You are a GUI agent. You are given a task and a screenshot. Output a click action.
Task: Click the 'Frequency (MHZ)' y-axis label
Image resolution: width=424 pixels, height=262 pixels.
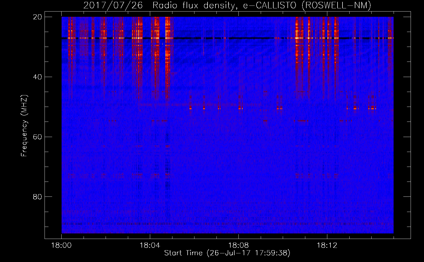[x=24, y=126]
